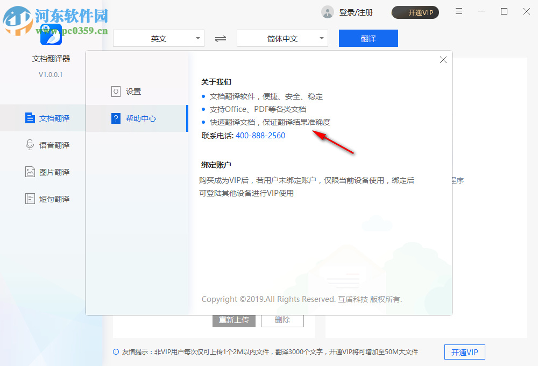Click the user avatar icon near 登录/注册
538x366 pixels.
pos(327,12)
